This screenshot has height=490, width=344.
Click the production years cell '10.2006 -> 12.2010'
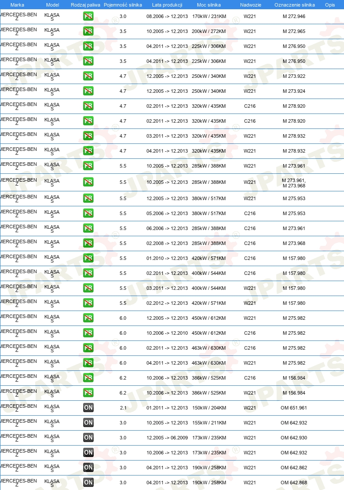tap(167, 333)
